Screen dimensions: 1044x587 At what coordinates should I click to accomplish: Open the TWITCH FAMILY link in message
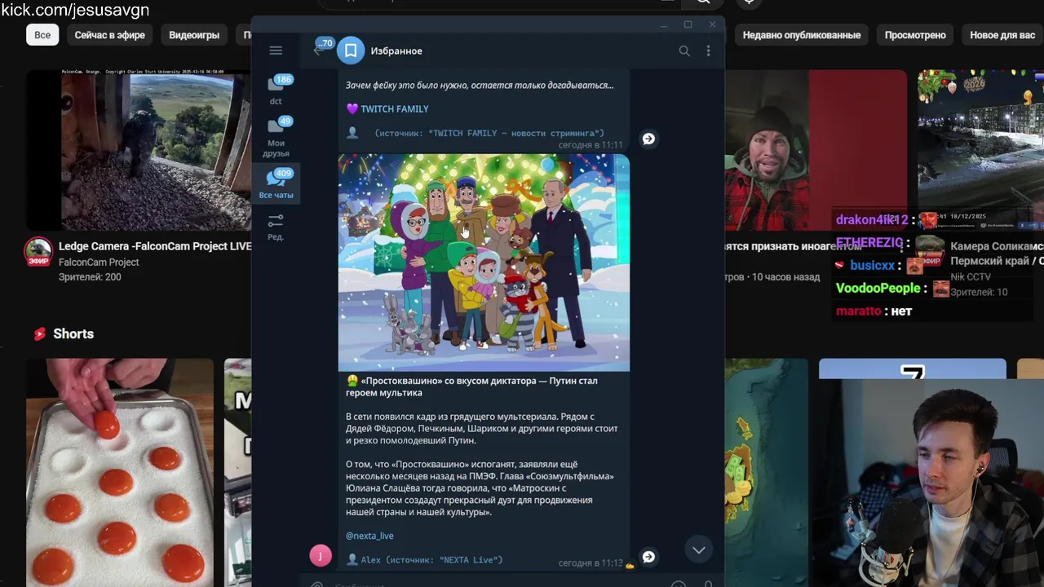coord(395,108)
